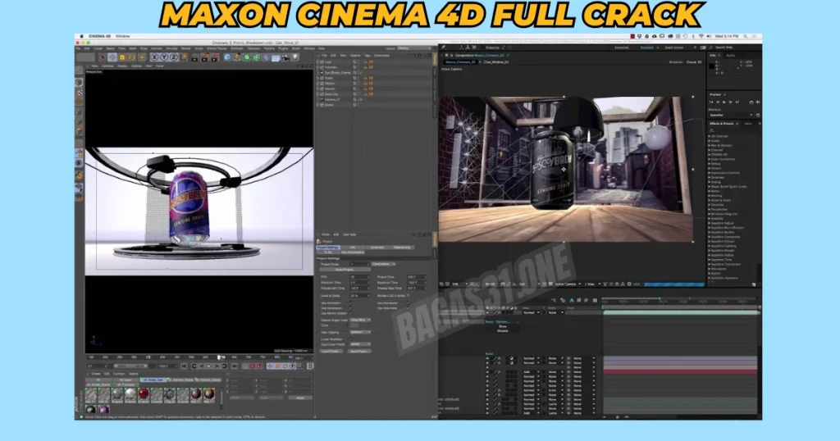Click the Load Preset button
Image resolution: width=840 pixels, height=441 pixels.
pyautogui.click(x=331, y=351)
